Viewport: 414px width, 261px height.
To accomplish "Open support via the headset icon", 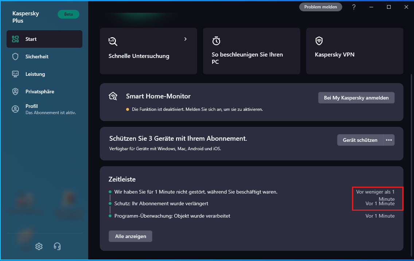I will pos(57,246).
